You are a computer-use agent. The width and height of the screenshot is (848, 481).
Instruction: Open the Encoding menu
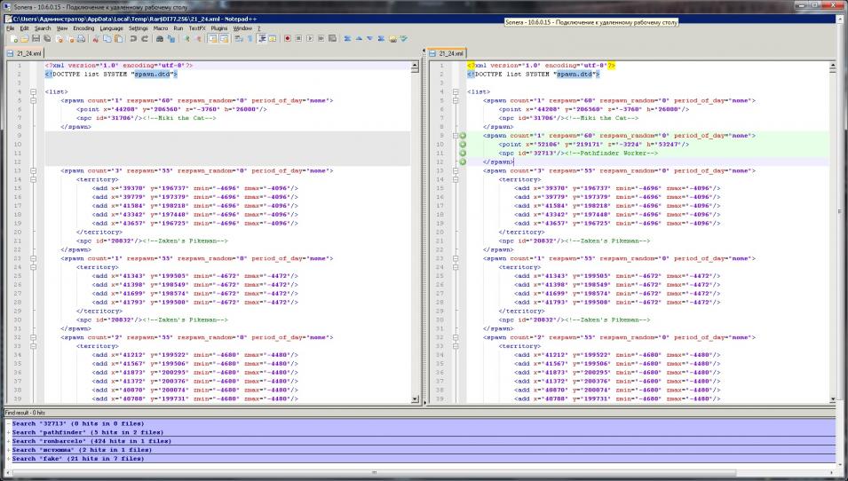click(83, 28)
